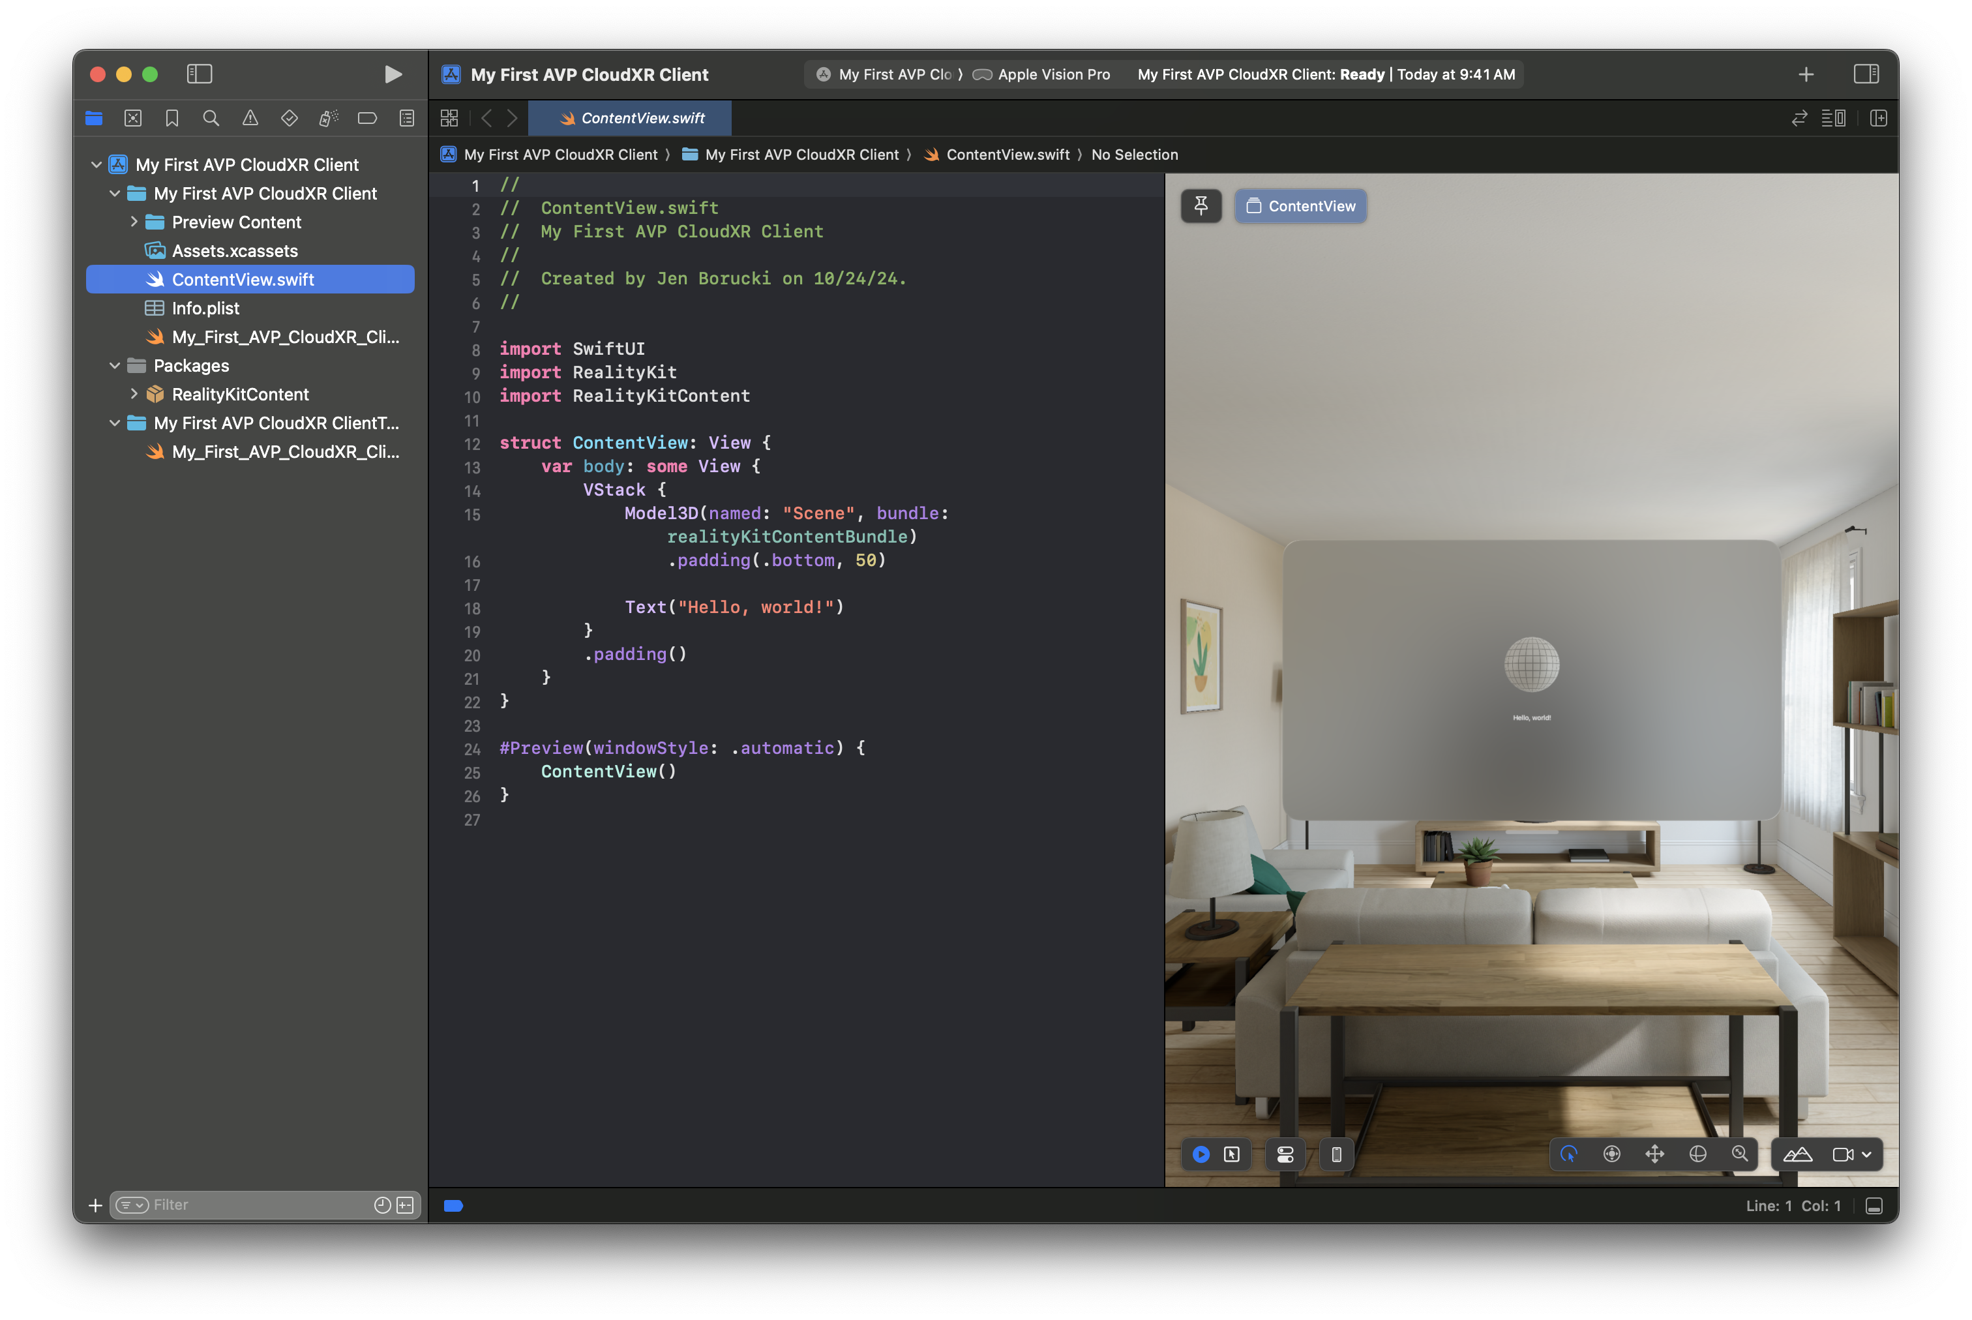
Task: Click the zoom magnifier in preview toolbar
Action: coord(1740,1154)
